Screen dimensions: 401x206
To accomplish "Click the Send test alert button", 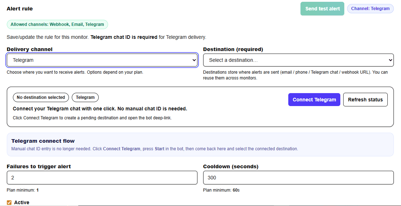I will [322, 9].
